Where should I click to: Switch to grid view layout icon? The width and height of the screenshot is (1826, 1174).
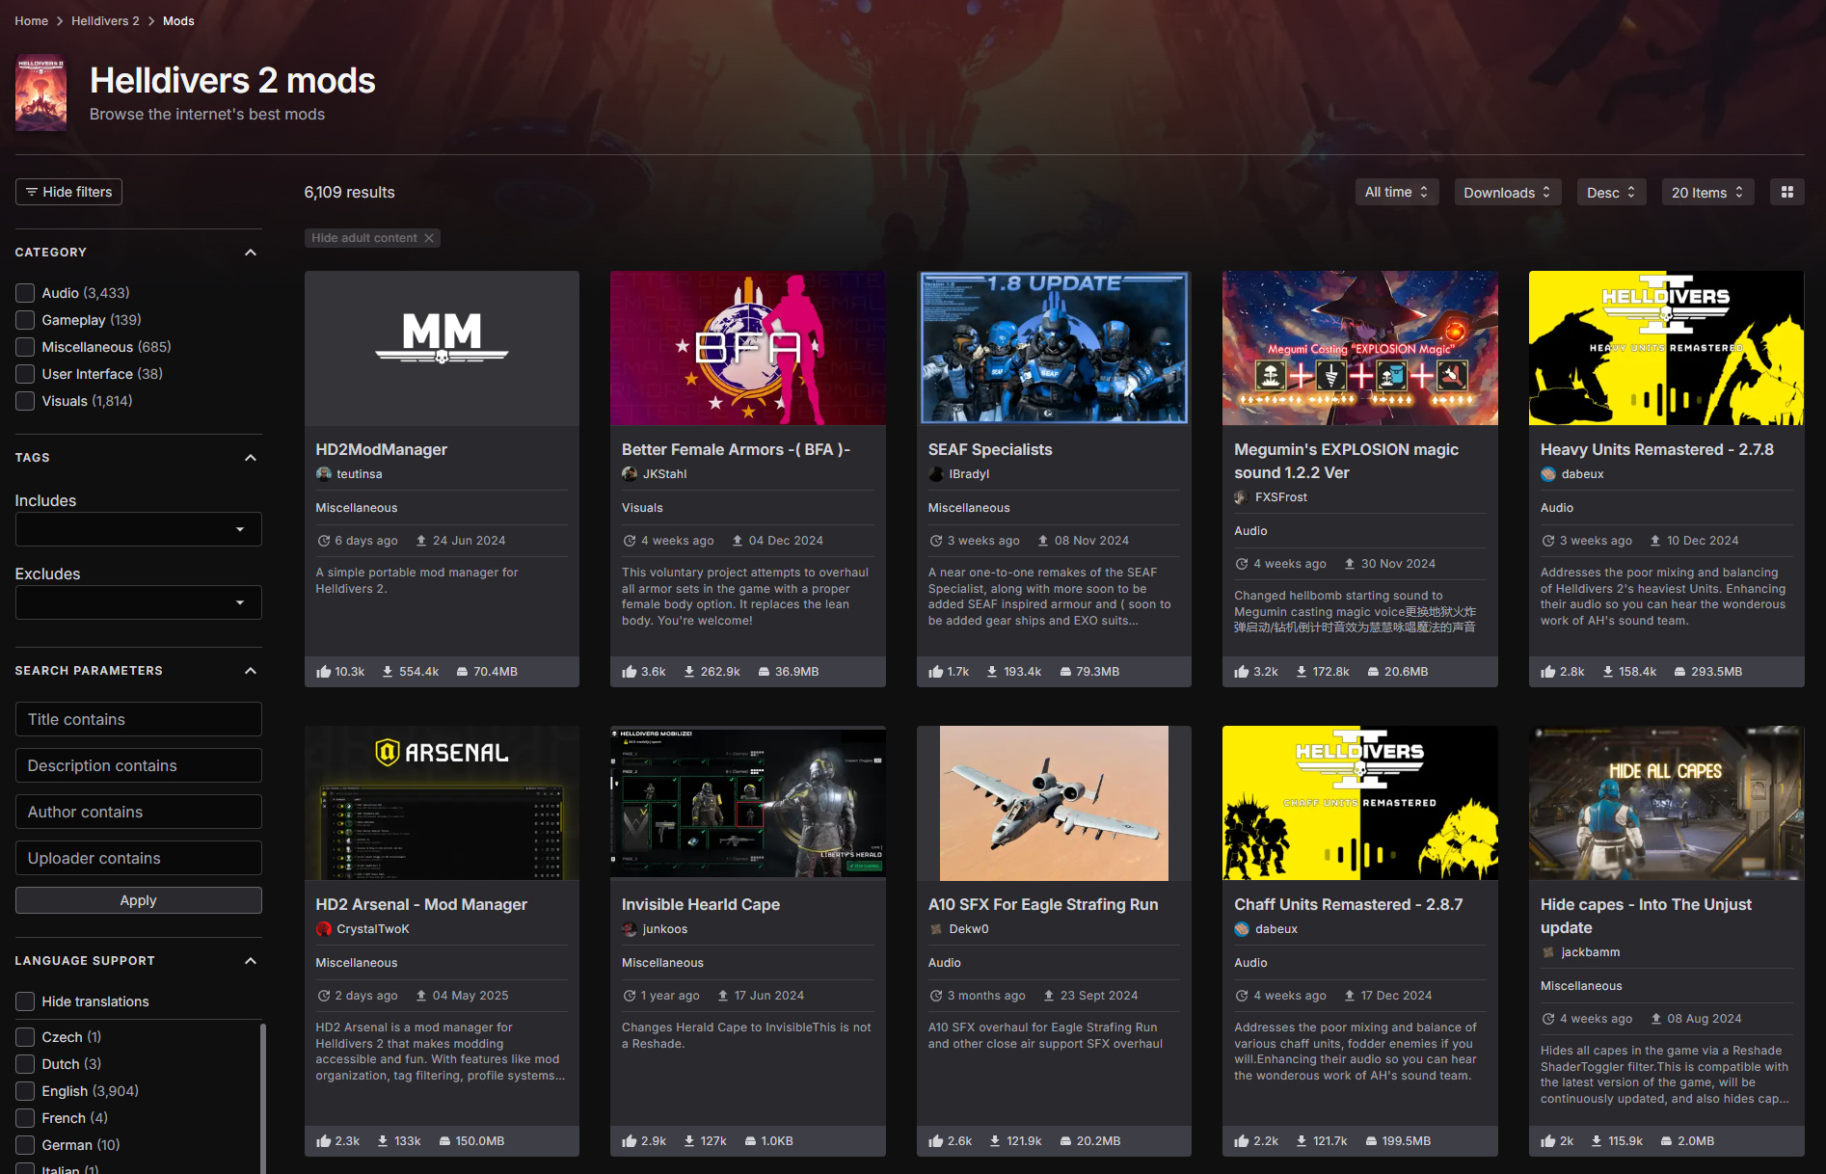(1786, 192)
